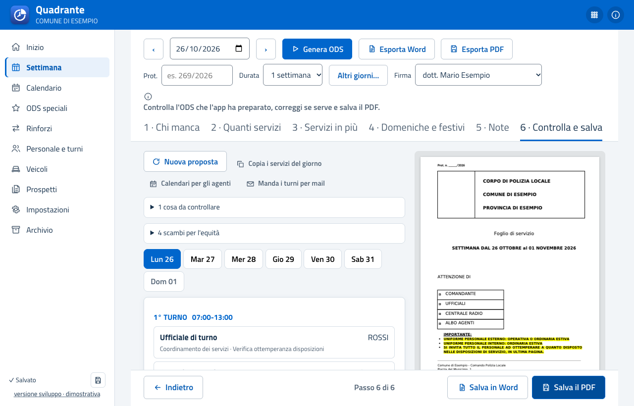Click the date field 26/10/2026
The width and height of the screenshot is (634, 406).
point(210,49)
